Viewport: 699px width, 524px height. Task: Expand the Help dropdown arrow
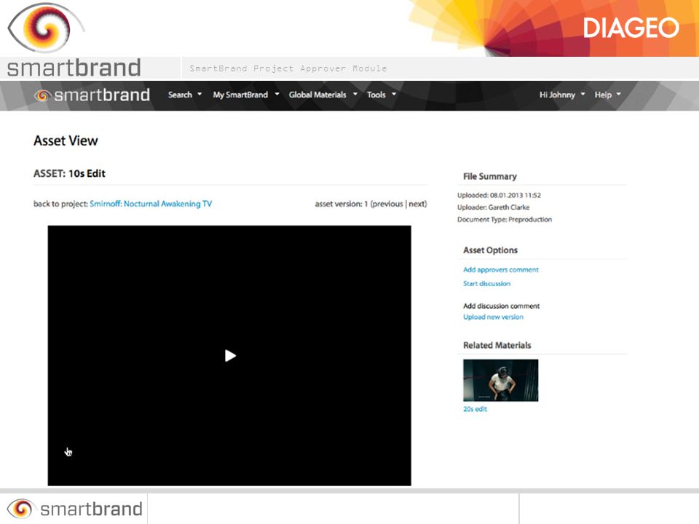(x=618, y=94)
